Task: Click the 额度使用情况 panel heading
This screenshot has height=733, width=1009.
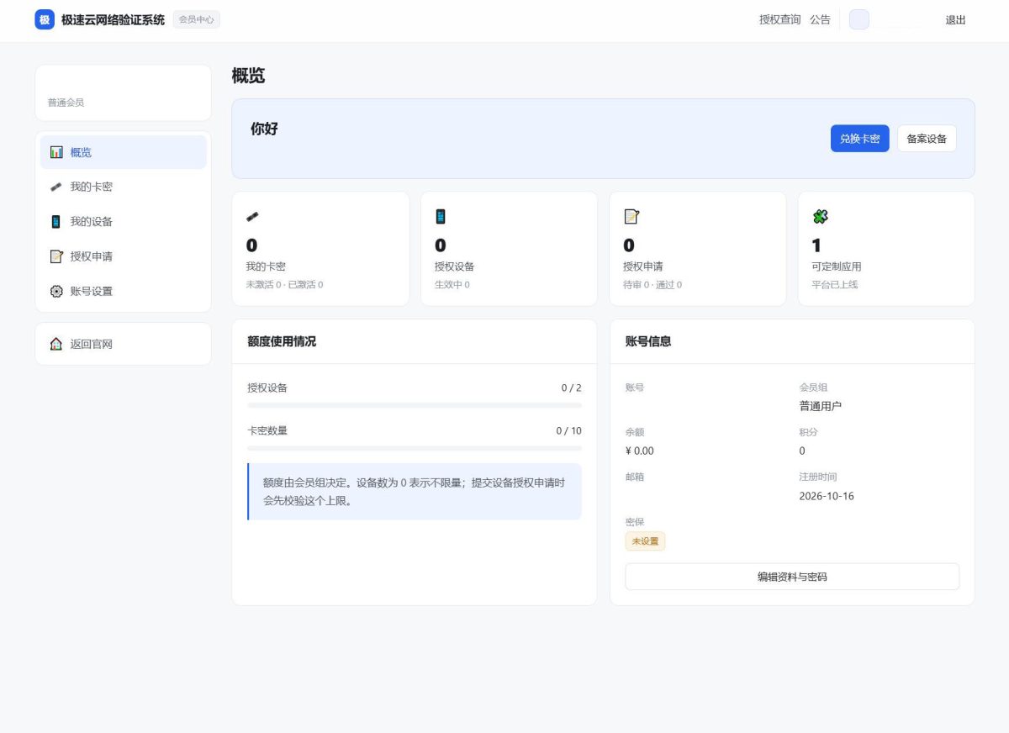Action: 282,341
